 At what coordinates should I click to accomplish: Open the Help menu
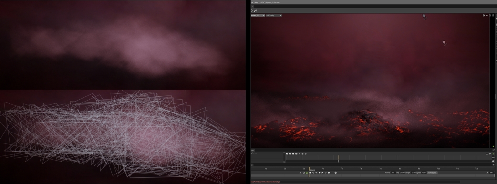256,2
